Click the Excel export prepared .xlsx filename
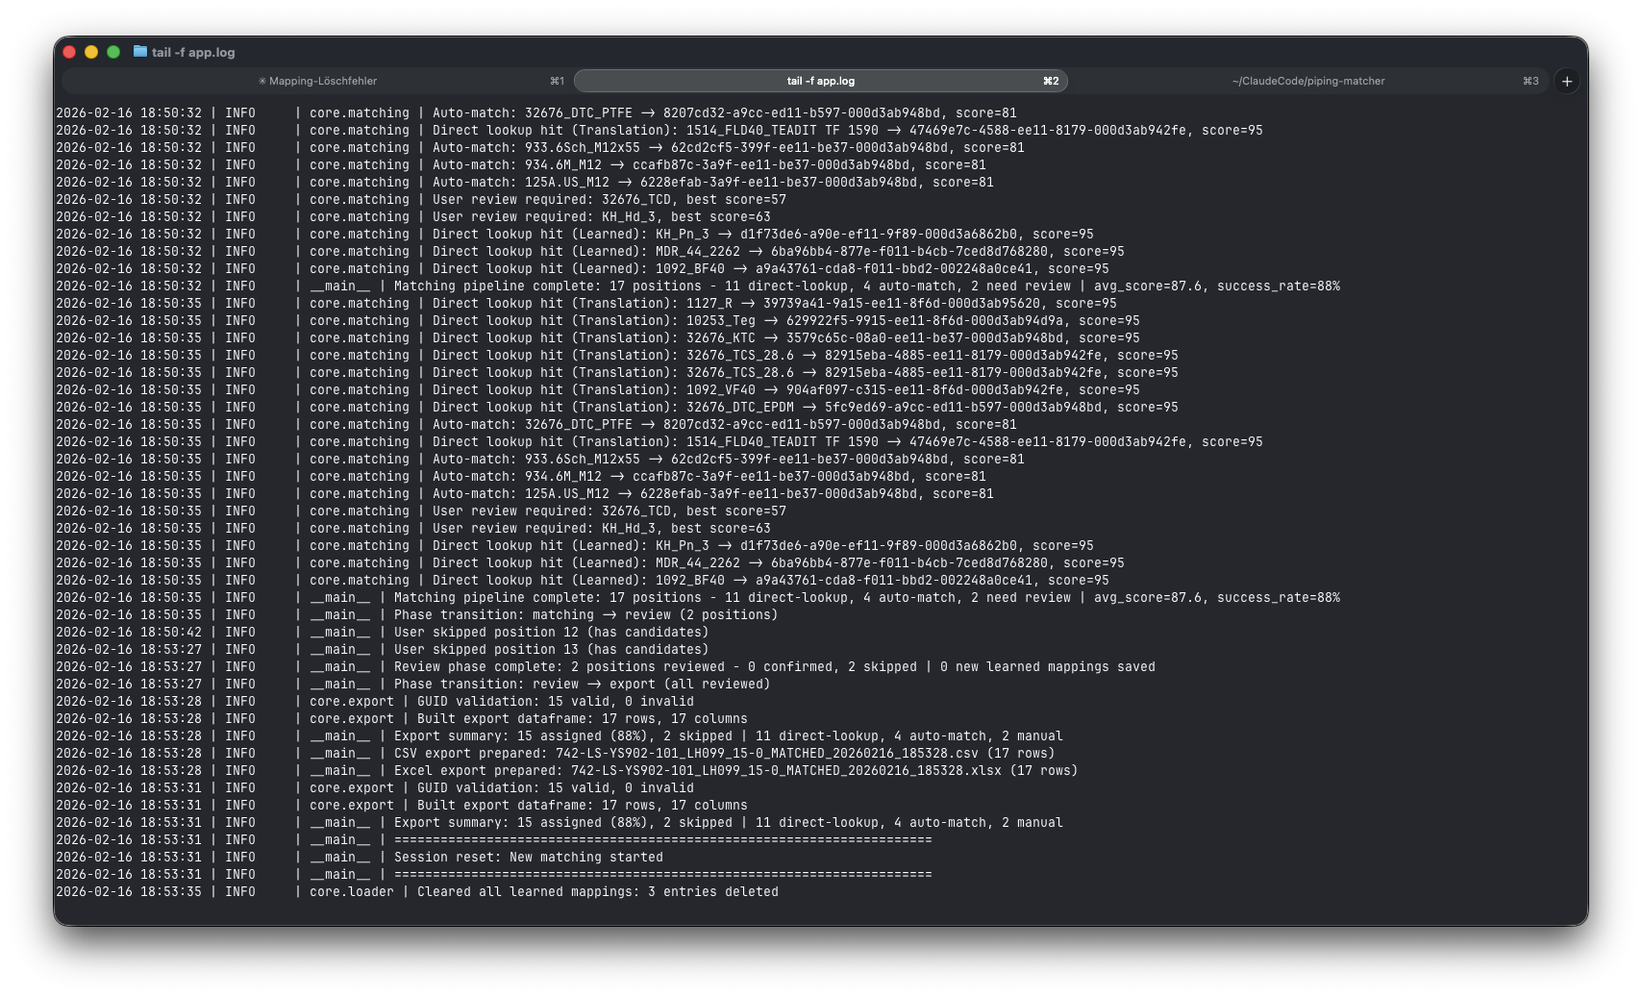Image resolution: width=1642 pixels, height=997 pixels. coord(785,771)
